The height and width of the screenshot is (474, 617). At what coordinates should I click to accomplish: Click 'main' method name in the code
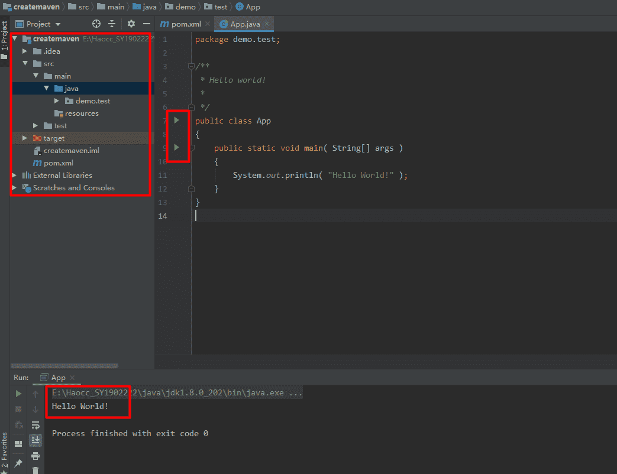click(x=313, y=148)
